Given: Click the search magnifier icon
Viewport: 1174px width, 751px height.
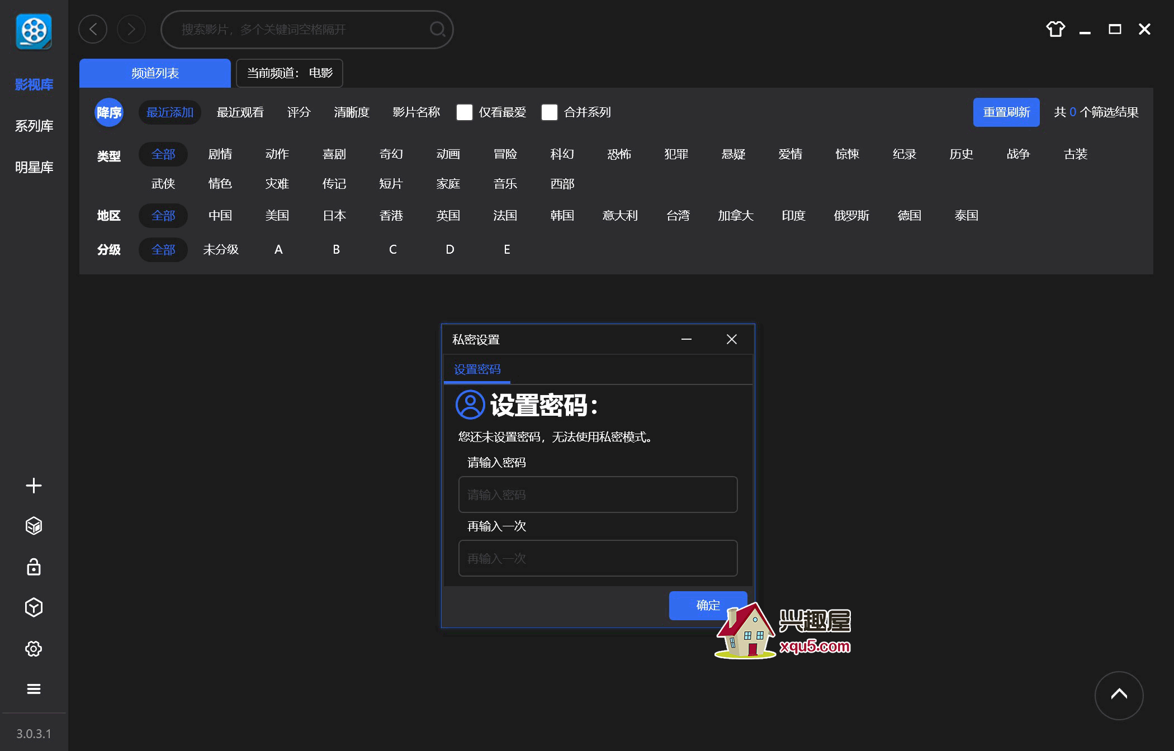Looking at the screenshot, I should tap(437, 29).
